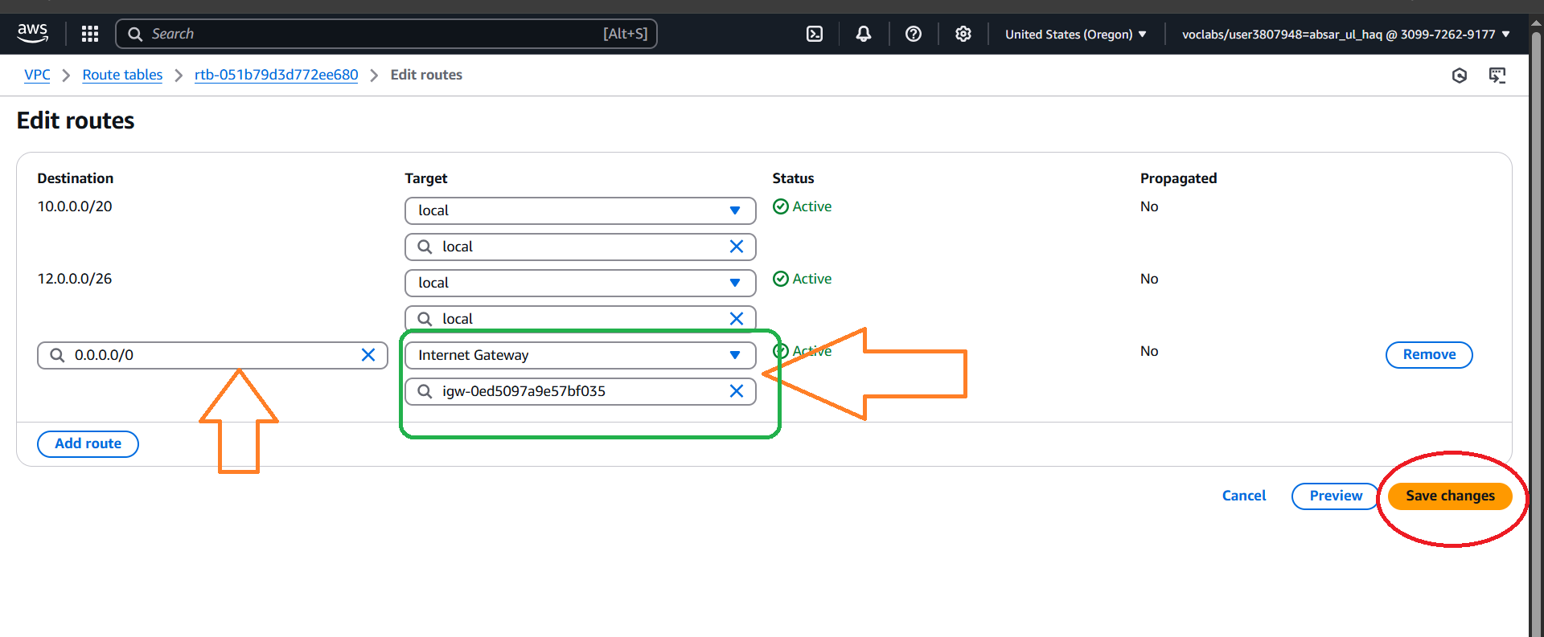Save changes to routes
The height and width of the screenshot is (637, 1544).
pyautogui.click(x=1450, y=496)
